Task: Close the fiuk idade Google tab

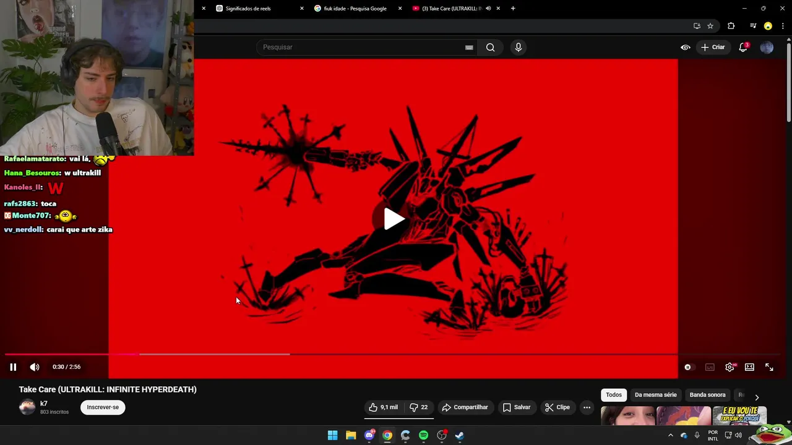Action: (x=400, y=9)
